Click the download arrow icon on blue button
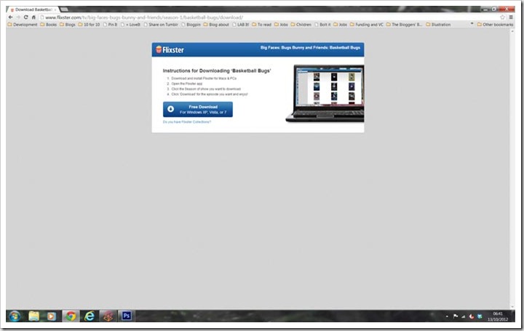This screenshot has height=331, width=524. [x=170, y=109]
